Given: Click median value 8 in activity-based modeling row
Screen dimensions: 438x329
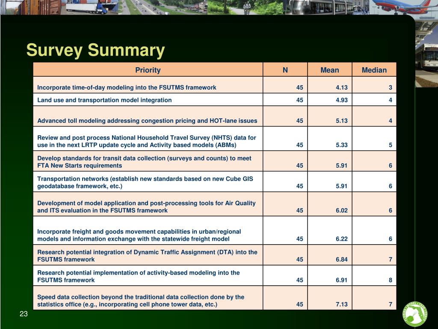Looking at the screenshot, I should pyautogui.click(x=390, y=280).
